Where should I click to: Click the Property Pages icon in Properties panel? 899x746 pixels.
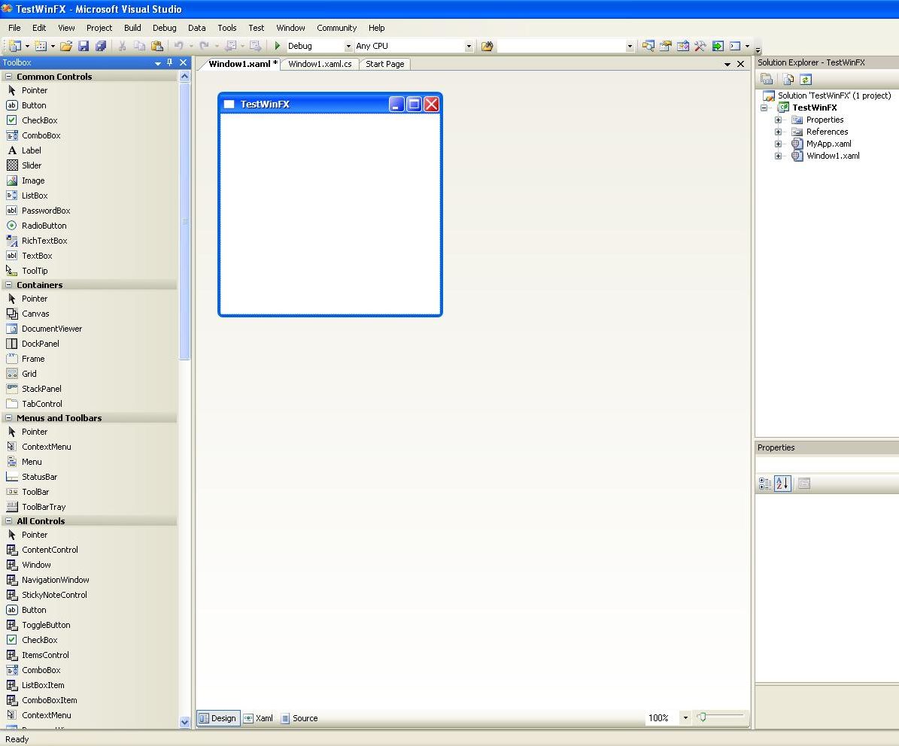[804, 484]
